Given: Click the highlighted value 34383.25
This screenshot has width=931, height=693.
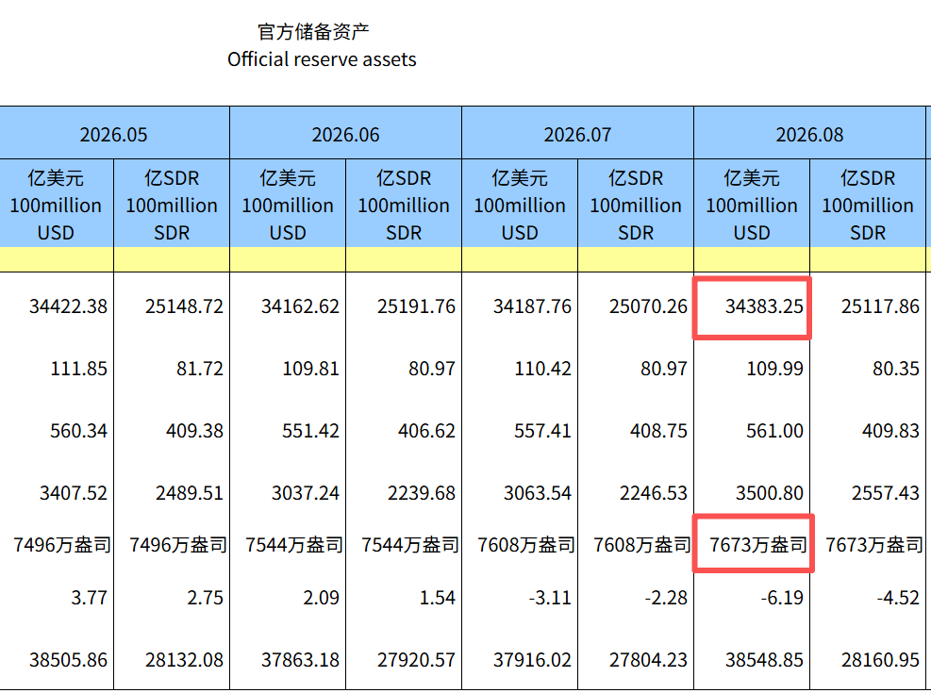Looking at the screenshot, I should tap(764, 306).
